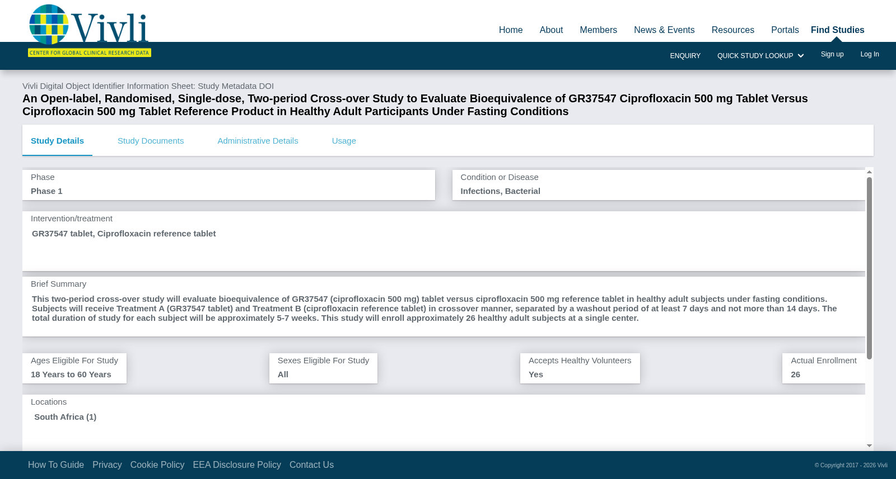
Task: Switch to the Study Documents tab
Action: pyautogui.click(x=151, y=141)
